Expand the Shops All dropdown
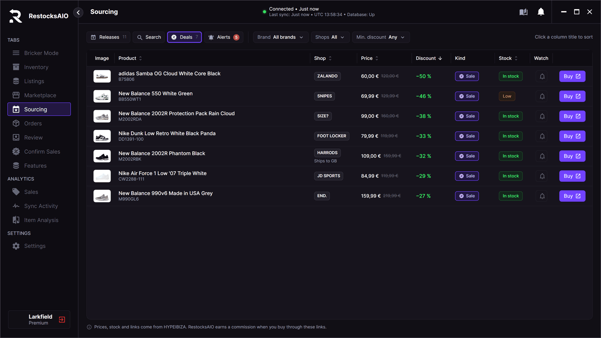601x338 pixels. coord(330,37)
